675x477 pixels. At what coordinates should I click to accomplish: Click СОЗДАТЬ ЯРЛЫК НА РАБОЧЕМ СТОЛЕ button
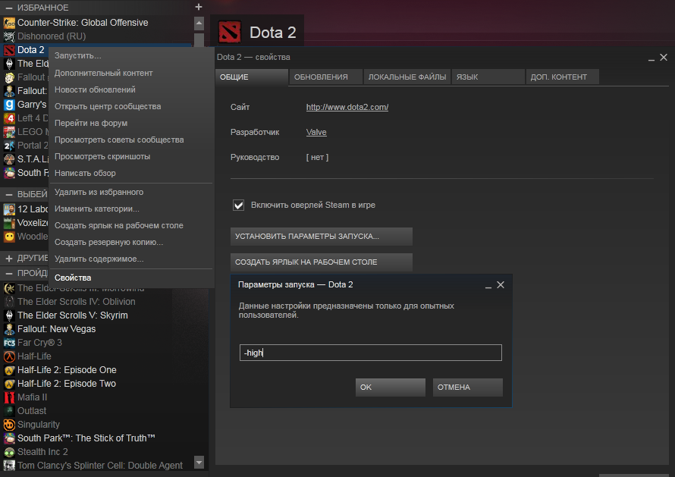click(321, 262)
